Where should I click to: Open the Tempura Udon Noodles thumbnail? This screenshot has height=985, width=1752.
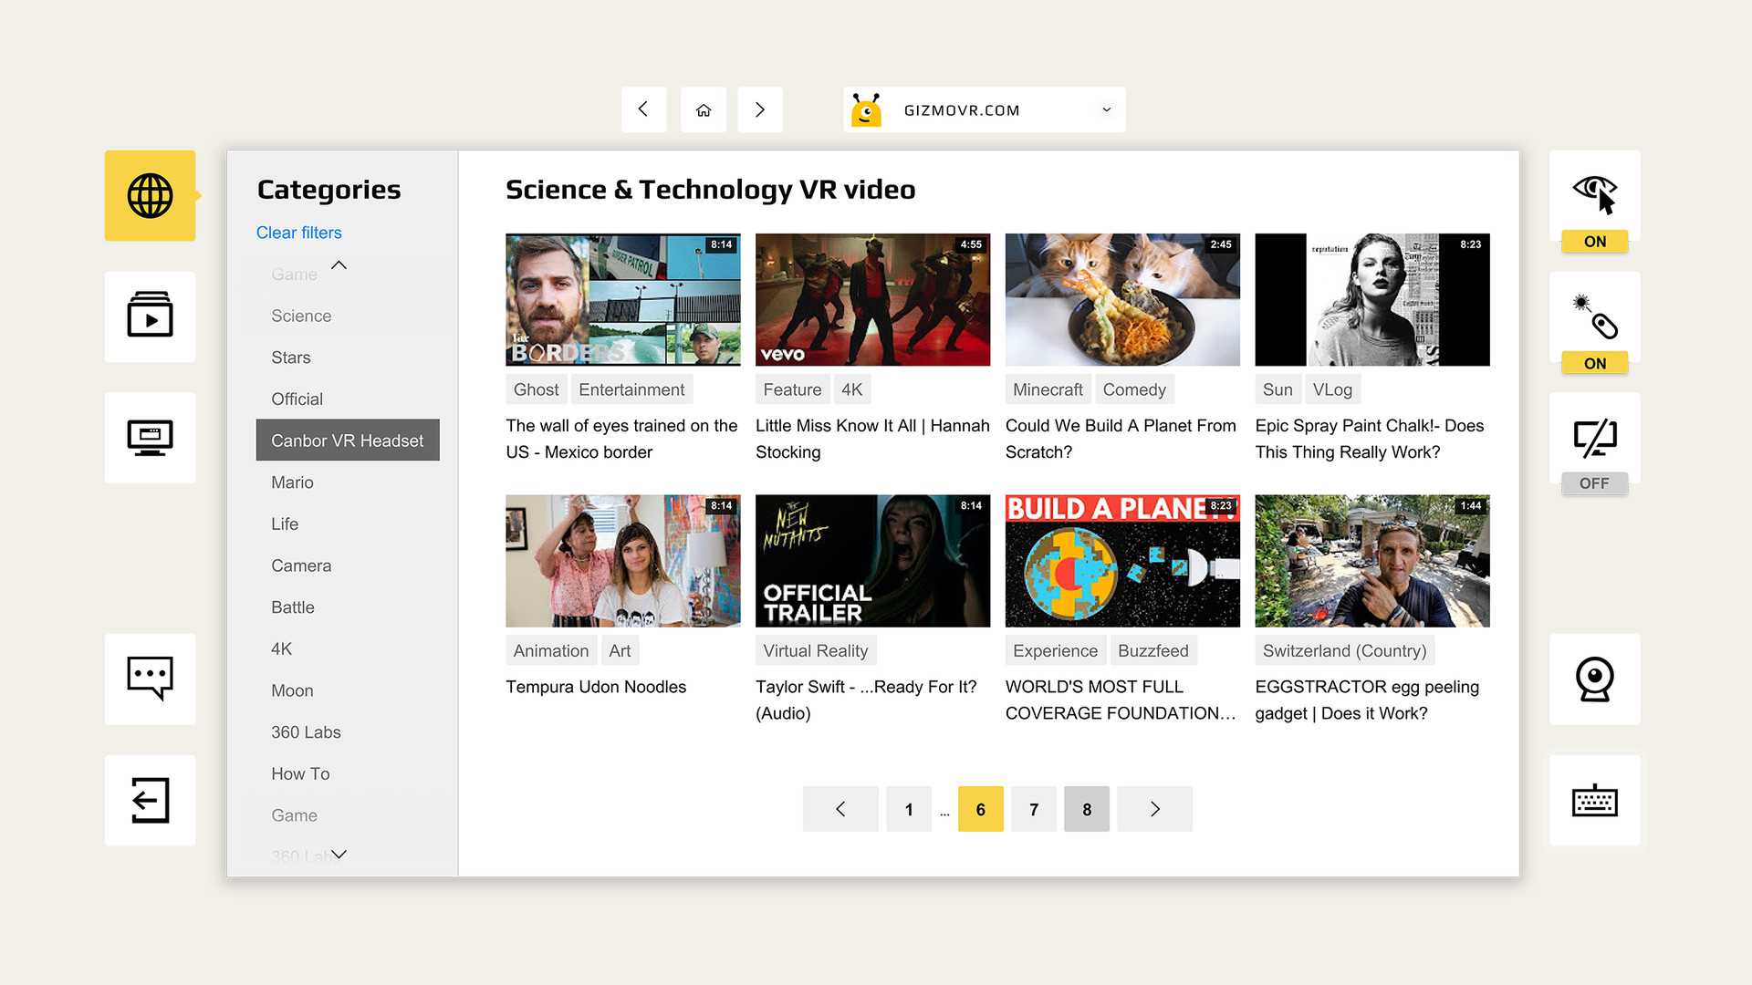[623, 561]
